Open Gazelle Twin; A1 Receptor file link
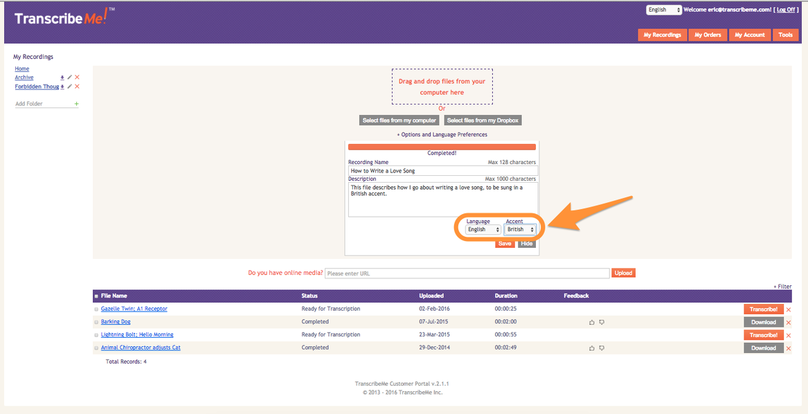Screen dimensions: 808x414 (134, 309)
